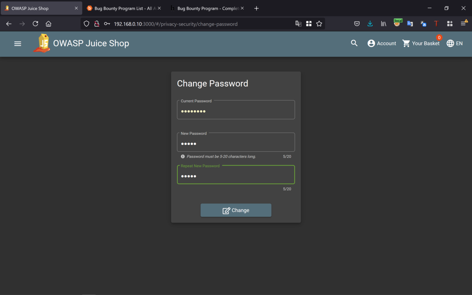This screenshot has height=295, width=472.
Task: Switch to Bug Bounty Program - Complete tab
Action: click(206, 8)
